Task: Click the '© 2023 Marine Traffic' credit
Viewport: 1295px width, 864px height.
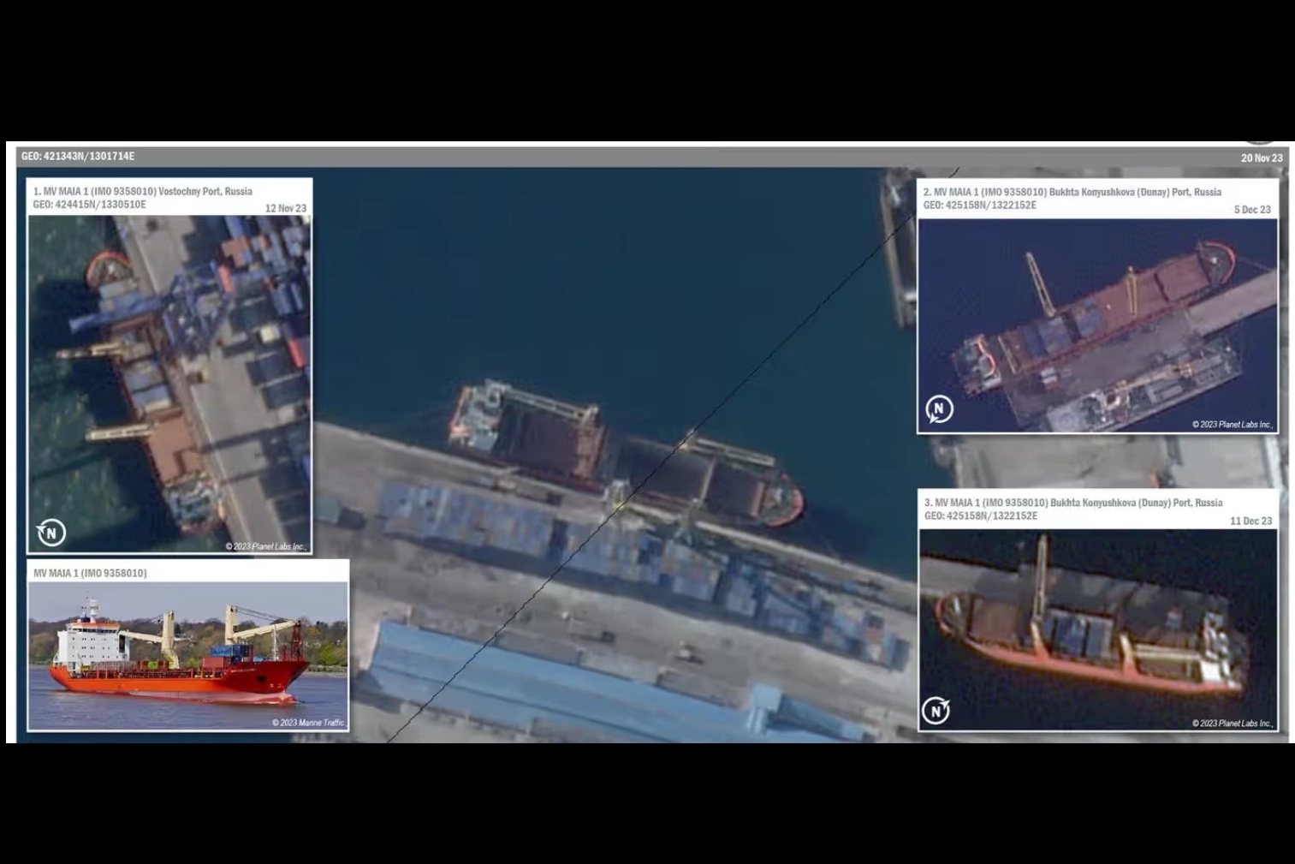Action: click(x=307, y=723)
